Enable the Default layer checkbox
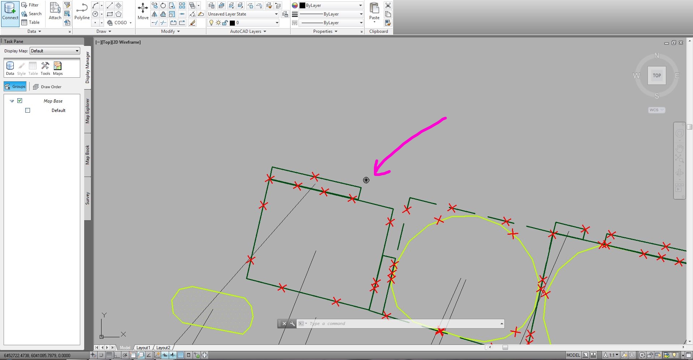 27,110
